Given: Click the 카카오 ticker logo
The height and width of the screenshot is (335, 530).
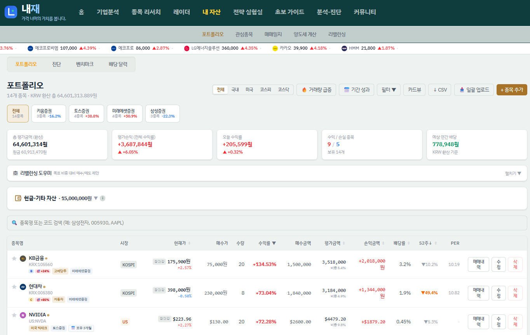Looking at the screenshot, I should (275, 48).
